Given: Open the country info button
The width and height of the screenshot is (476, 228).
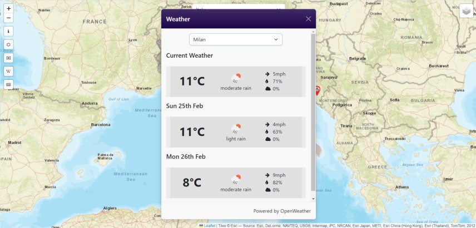Looking at the screenshot, I should (x=8, y=31).
